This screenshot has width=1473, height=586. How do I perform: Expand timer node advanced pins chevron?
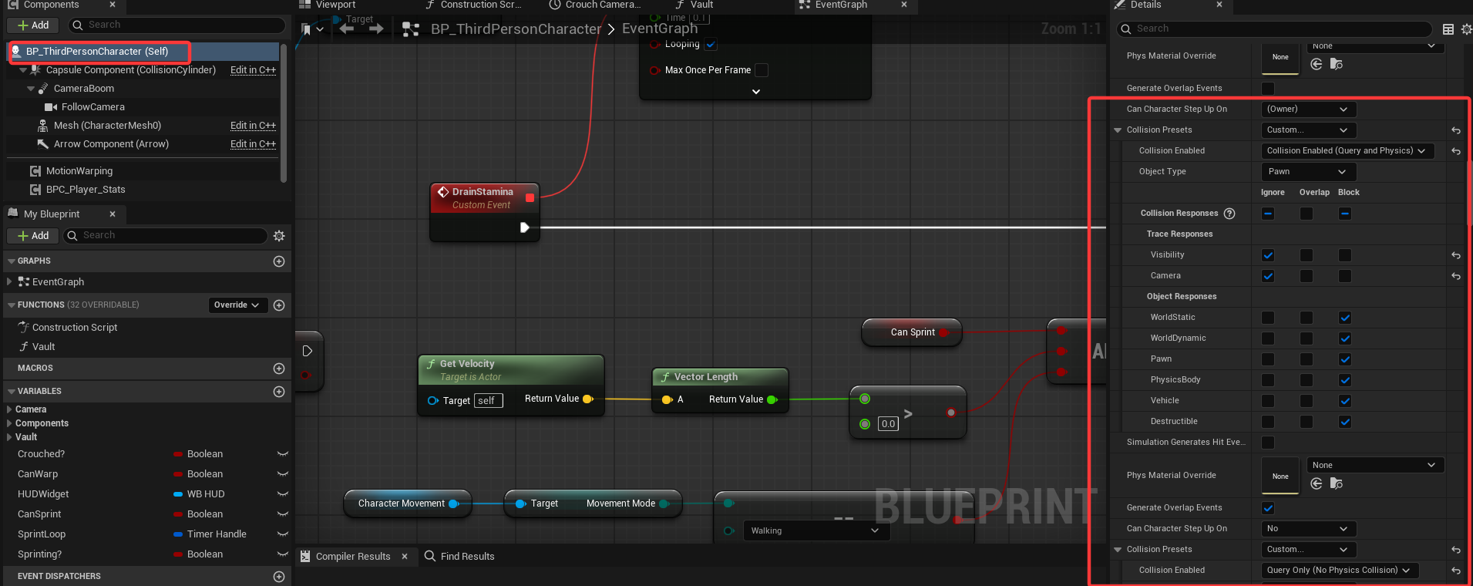click(x=756, y=91)
